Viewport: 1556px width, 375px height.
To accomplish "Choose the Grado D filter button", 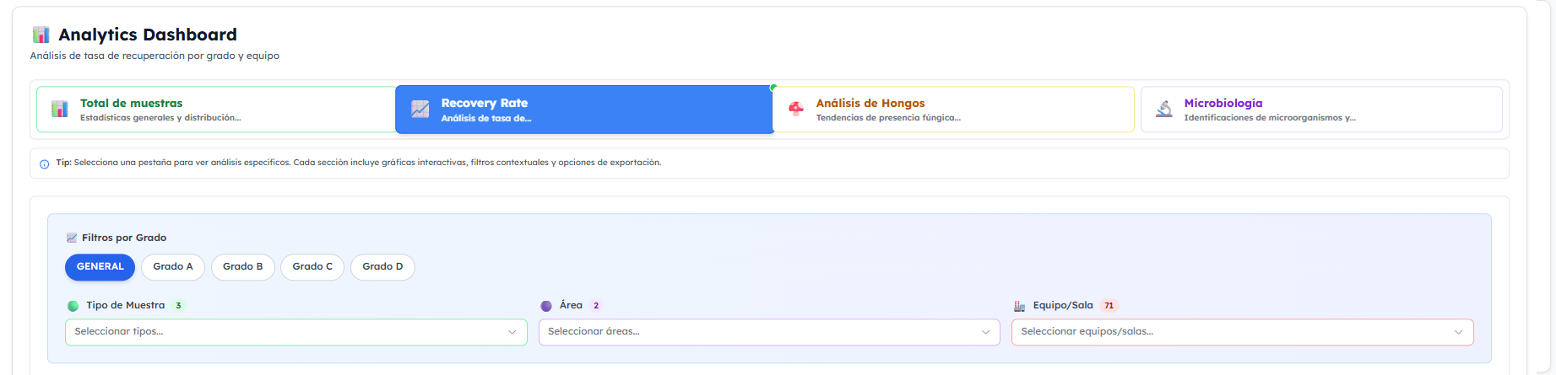I will pyautogui.click(x=382, y=267).
